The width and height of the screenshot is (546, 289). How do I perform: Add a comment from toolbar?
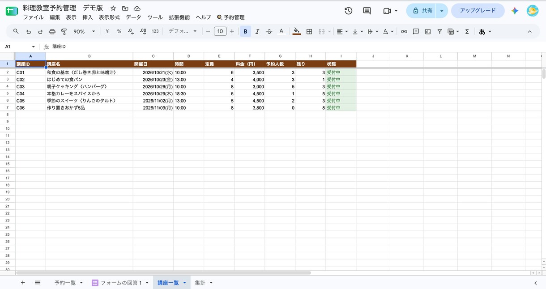coord(416,31)
